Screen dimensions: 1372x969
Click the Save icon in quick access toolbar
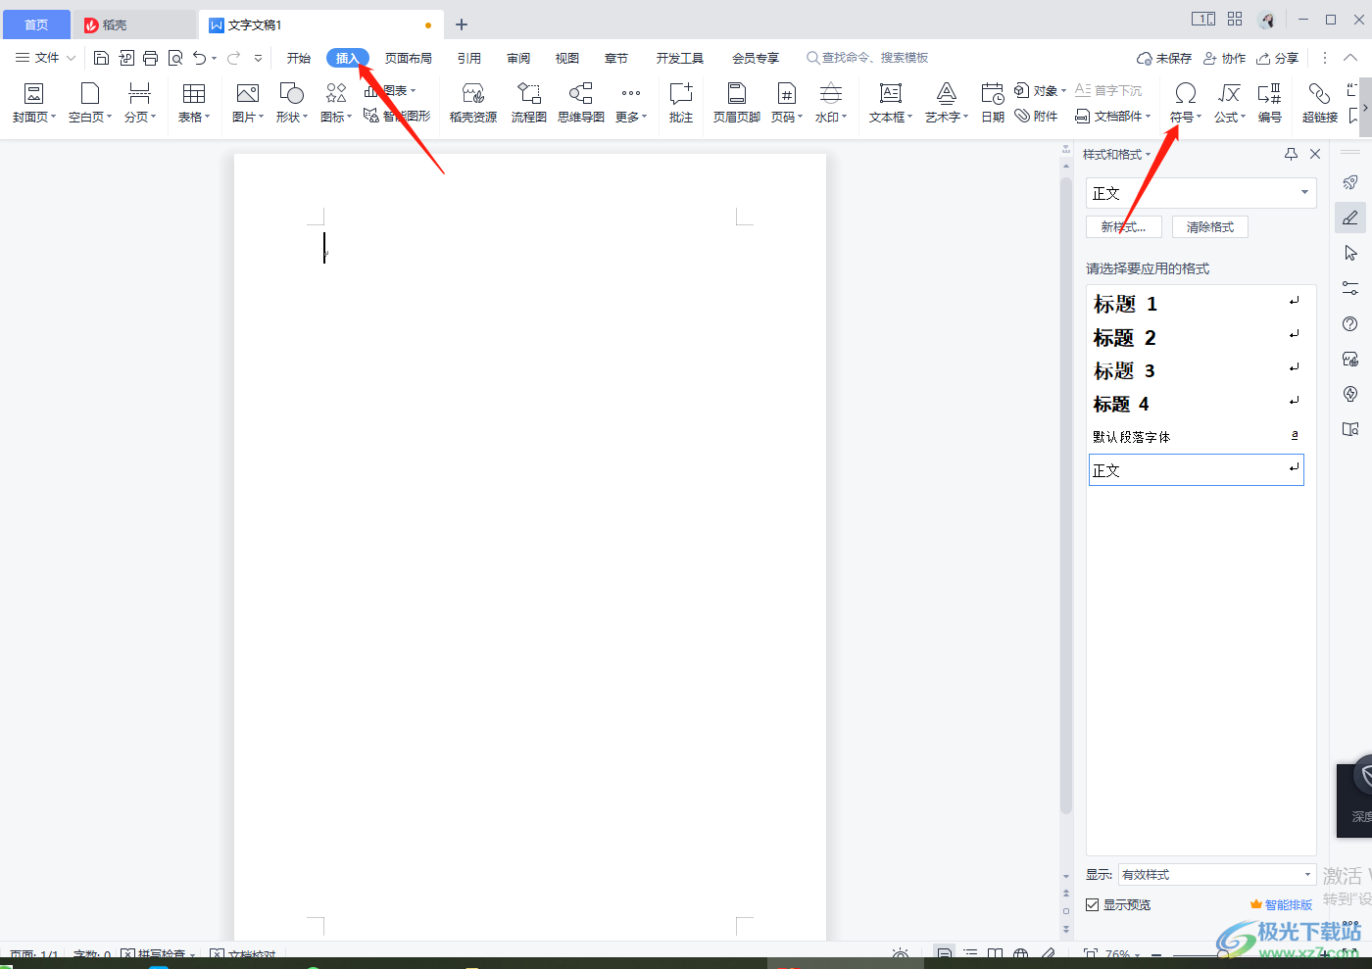101,58
